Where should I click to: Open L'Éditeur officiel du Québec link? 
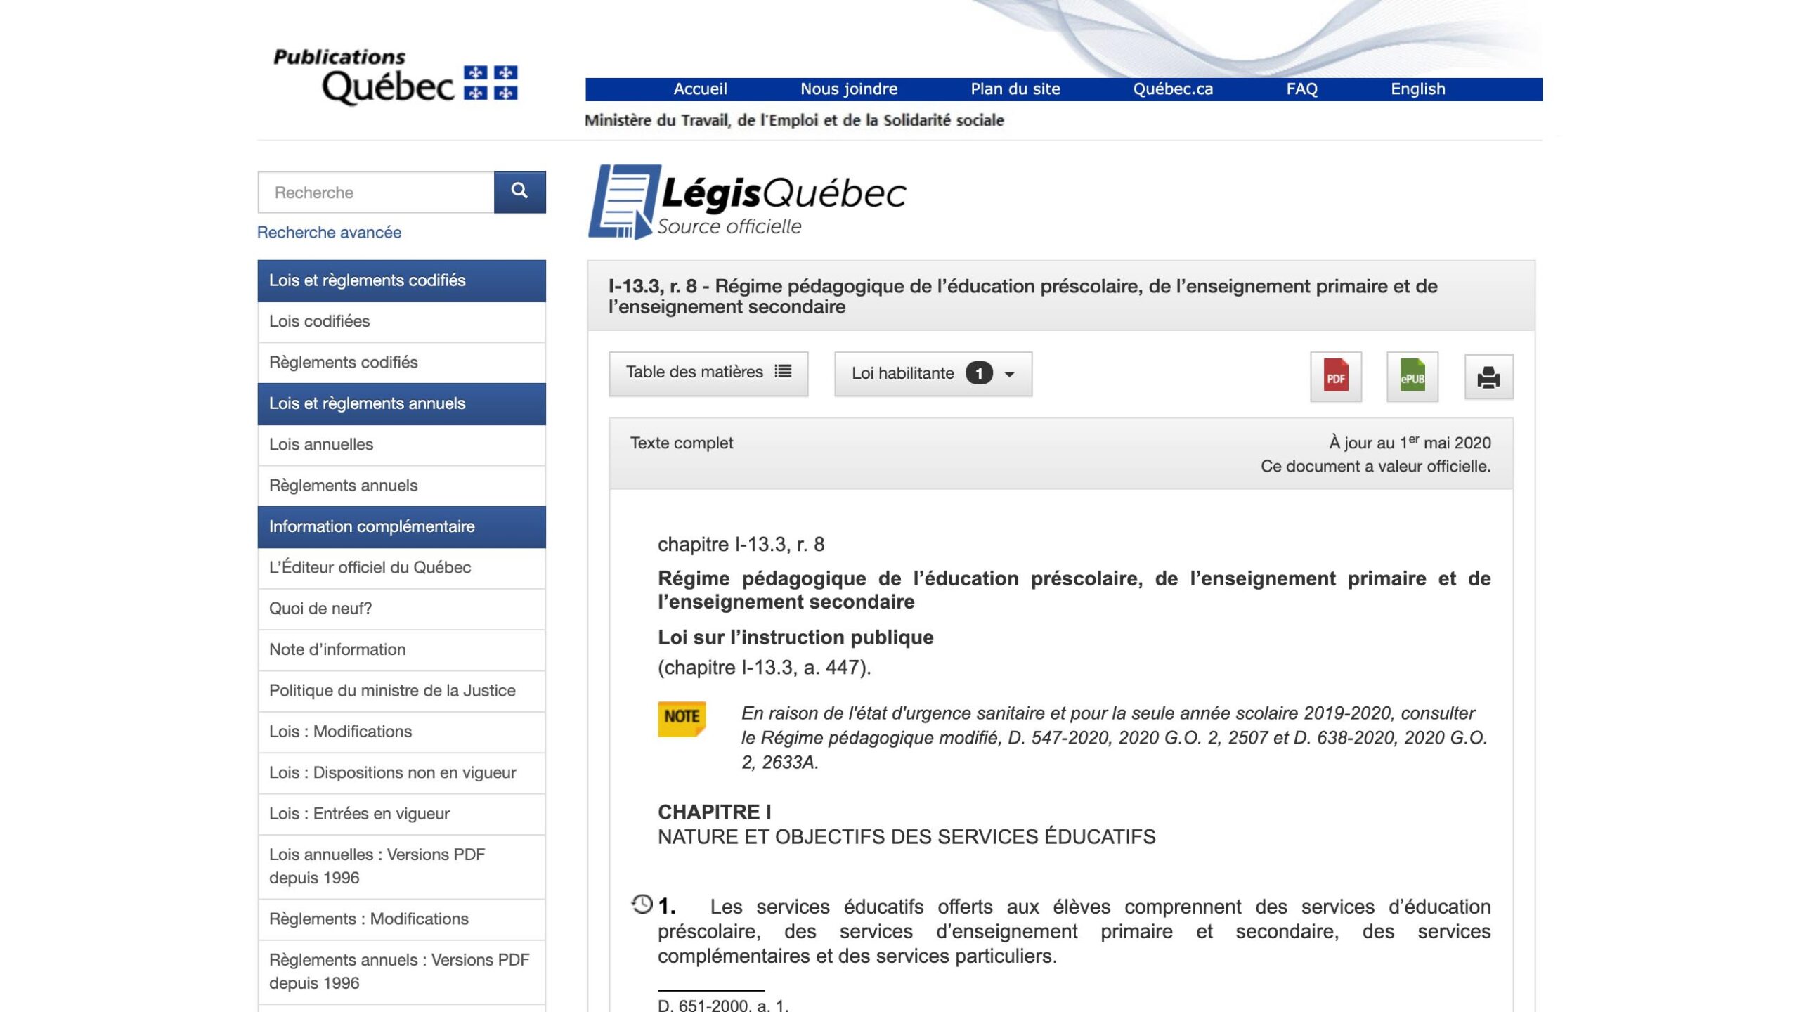pyautogui.click(x=401, y=568)
